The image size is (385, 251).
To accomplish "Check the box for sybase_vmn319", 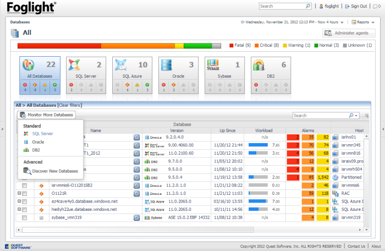I will click(x=25, y=217).
